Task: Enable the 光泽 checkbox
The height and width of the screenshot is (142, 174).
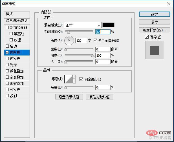Action: [x=7, y=65]
